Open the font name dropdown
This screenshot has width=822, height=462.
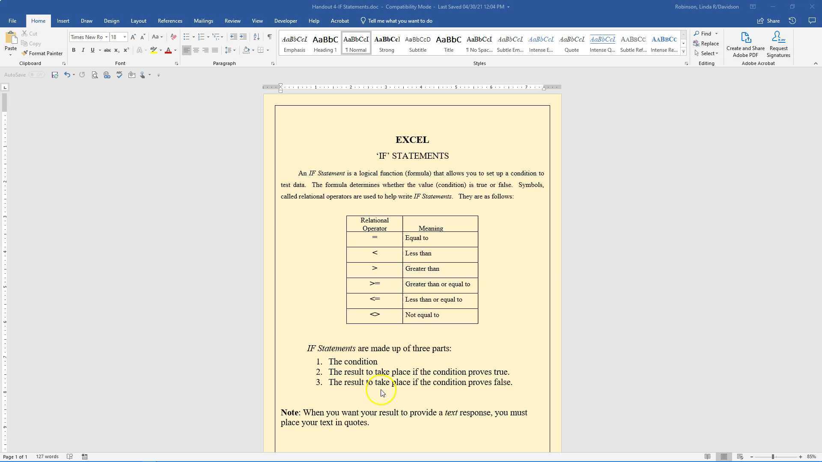click(x=106, y=37)
